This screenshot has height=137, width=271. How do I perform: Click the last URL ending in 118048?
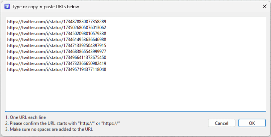57,69
